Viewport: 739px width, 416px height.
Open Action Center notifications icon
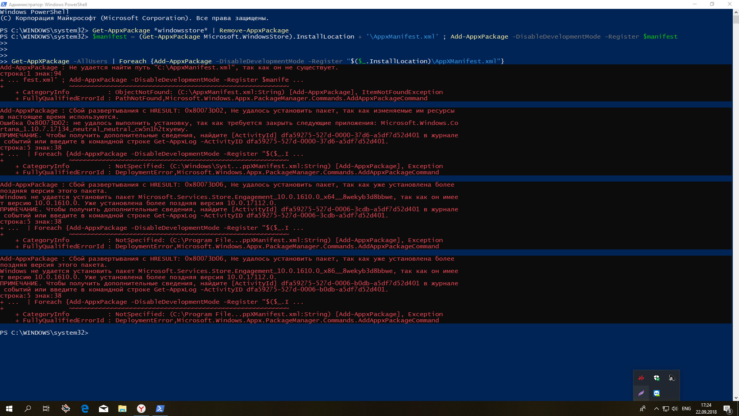pos(727,409)
